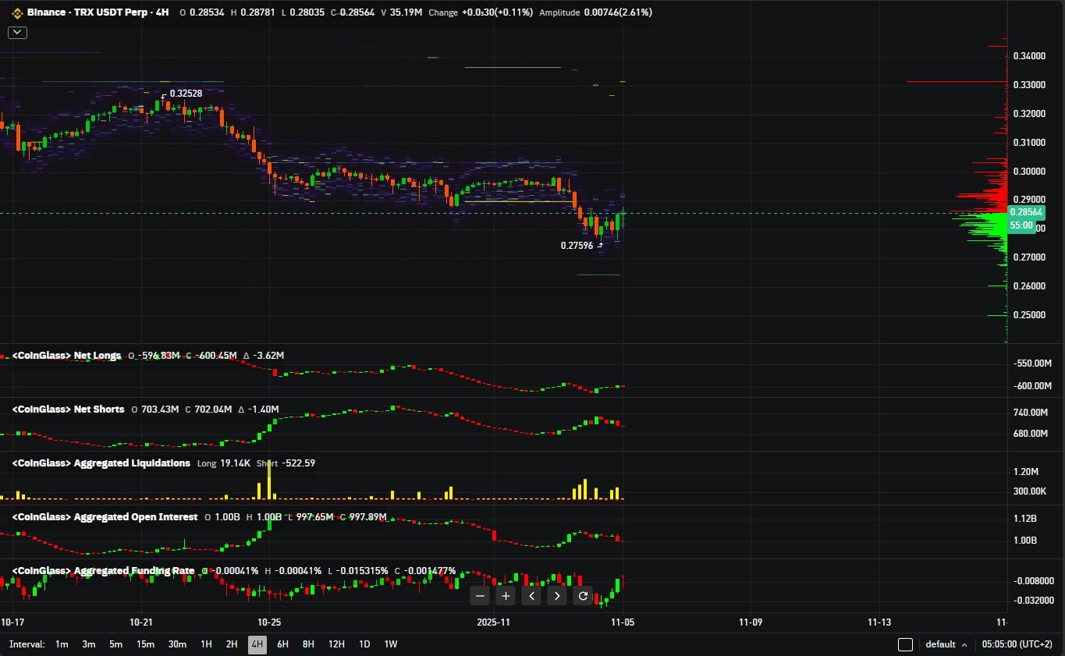The width and height of the screenshot is (1065, 656).
Task: Switch to the 1W interval
Action: [391, 644]
